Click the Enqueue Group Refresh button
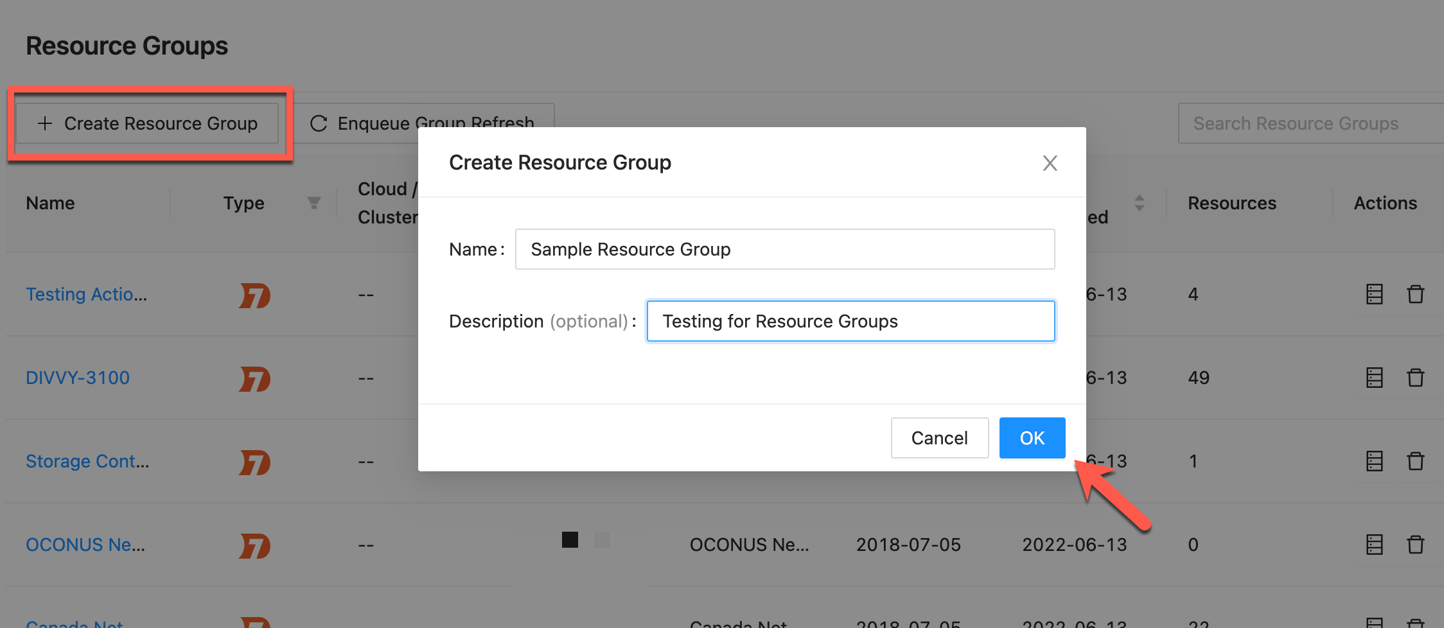 [x=423, y=123]
